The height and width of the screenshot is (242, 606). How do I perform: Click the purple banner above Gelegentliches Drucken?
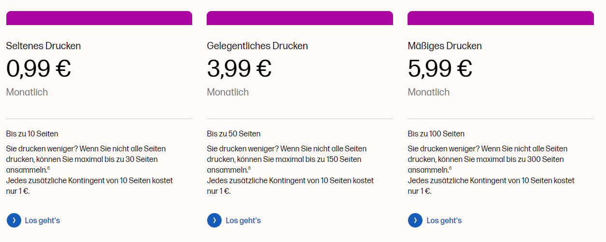(300, 18)
